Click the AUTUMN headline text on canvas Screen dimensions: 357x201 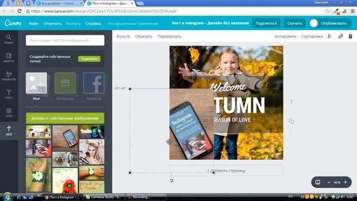[x=239, y=105]
